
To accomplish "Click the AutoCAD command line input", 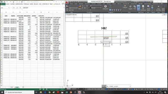I will pyautogui.click(x=118, y=86).
